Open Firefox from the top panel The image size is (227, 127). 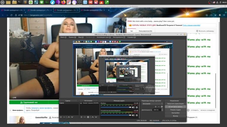point(63,2)
